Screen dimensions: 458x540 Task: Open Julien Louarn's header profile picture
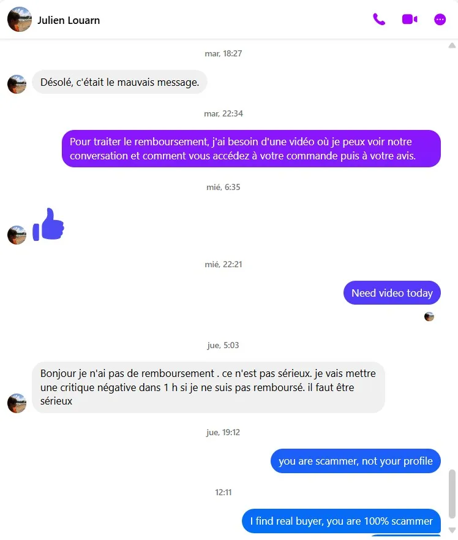[x=19, y=20]
